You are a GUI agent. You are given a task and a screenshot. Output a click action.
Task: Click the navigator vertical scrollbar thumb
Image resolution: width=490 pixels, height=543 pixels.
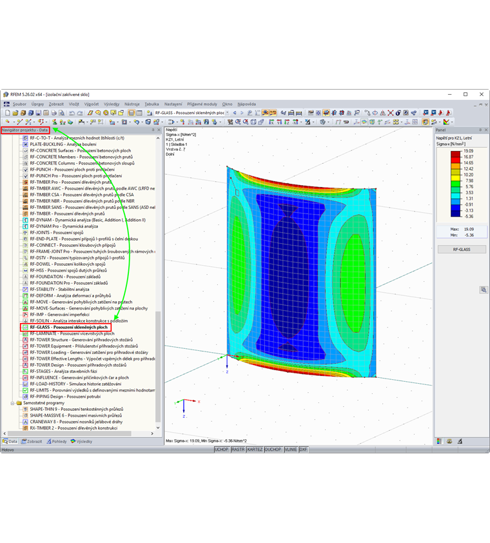[158, 366]
